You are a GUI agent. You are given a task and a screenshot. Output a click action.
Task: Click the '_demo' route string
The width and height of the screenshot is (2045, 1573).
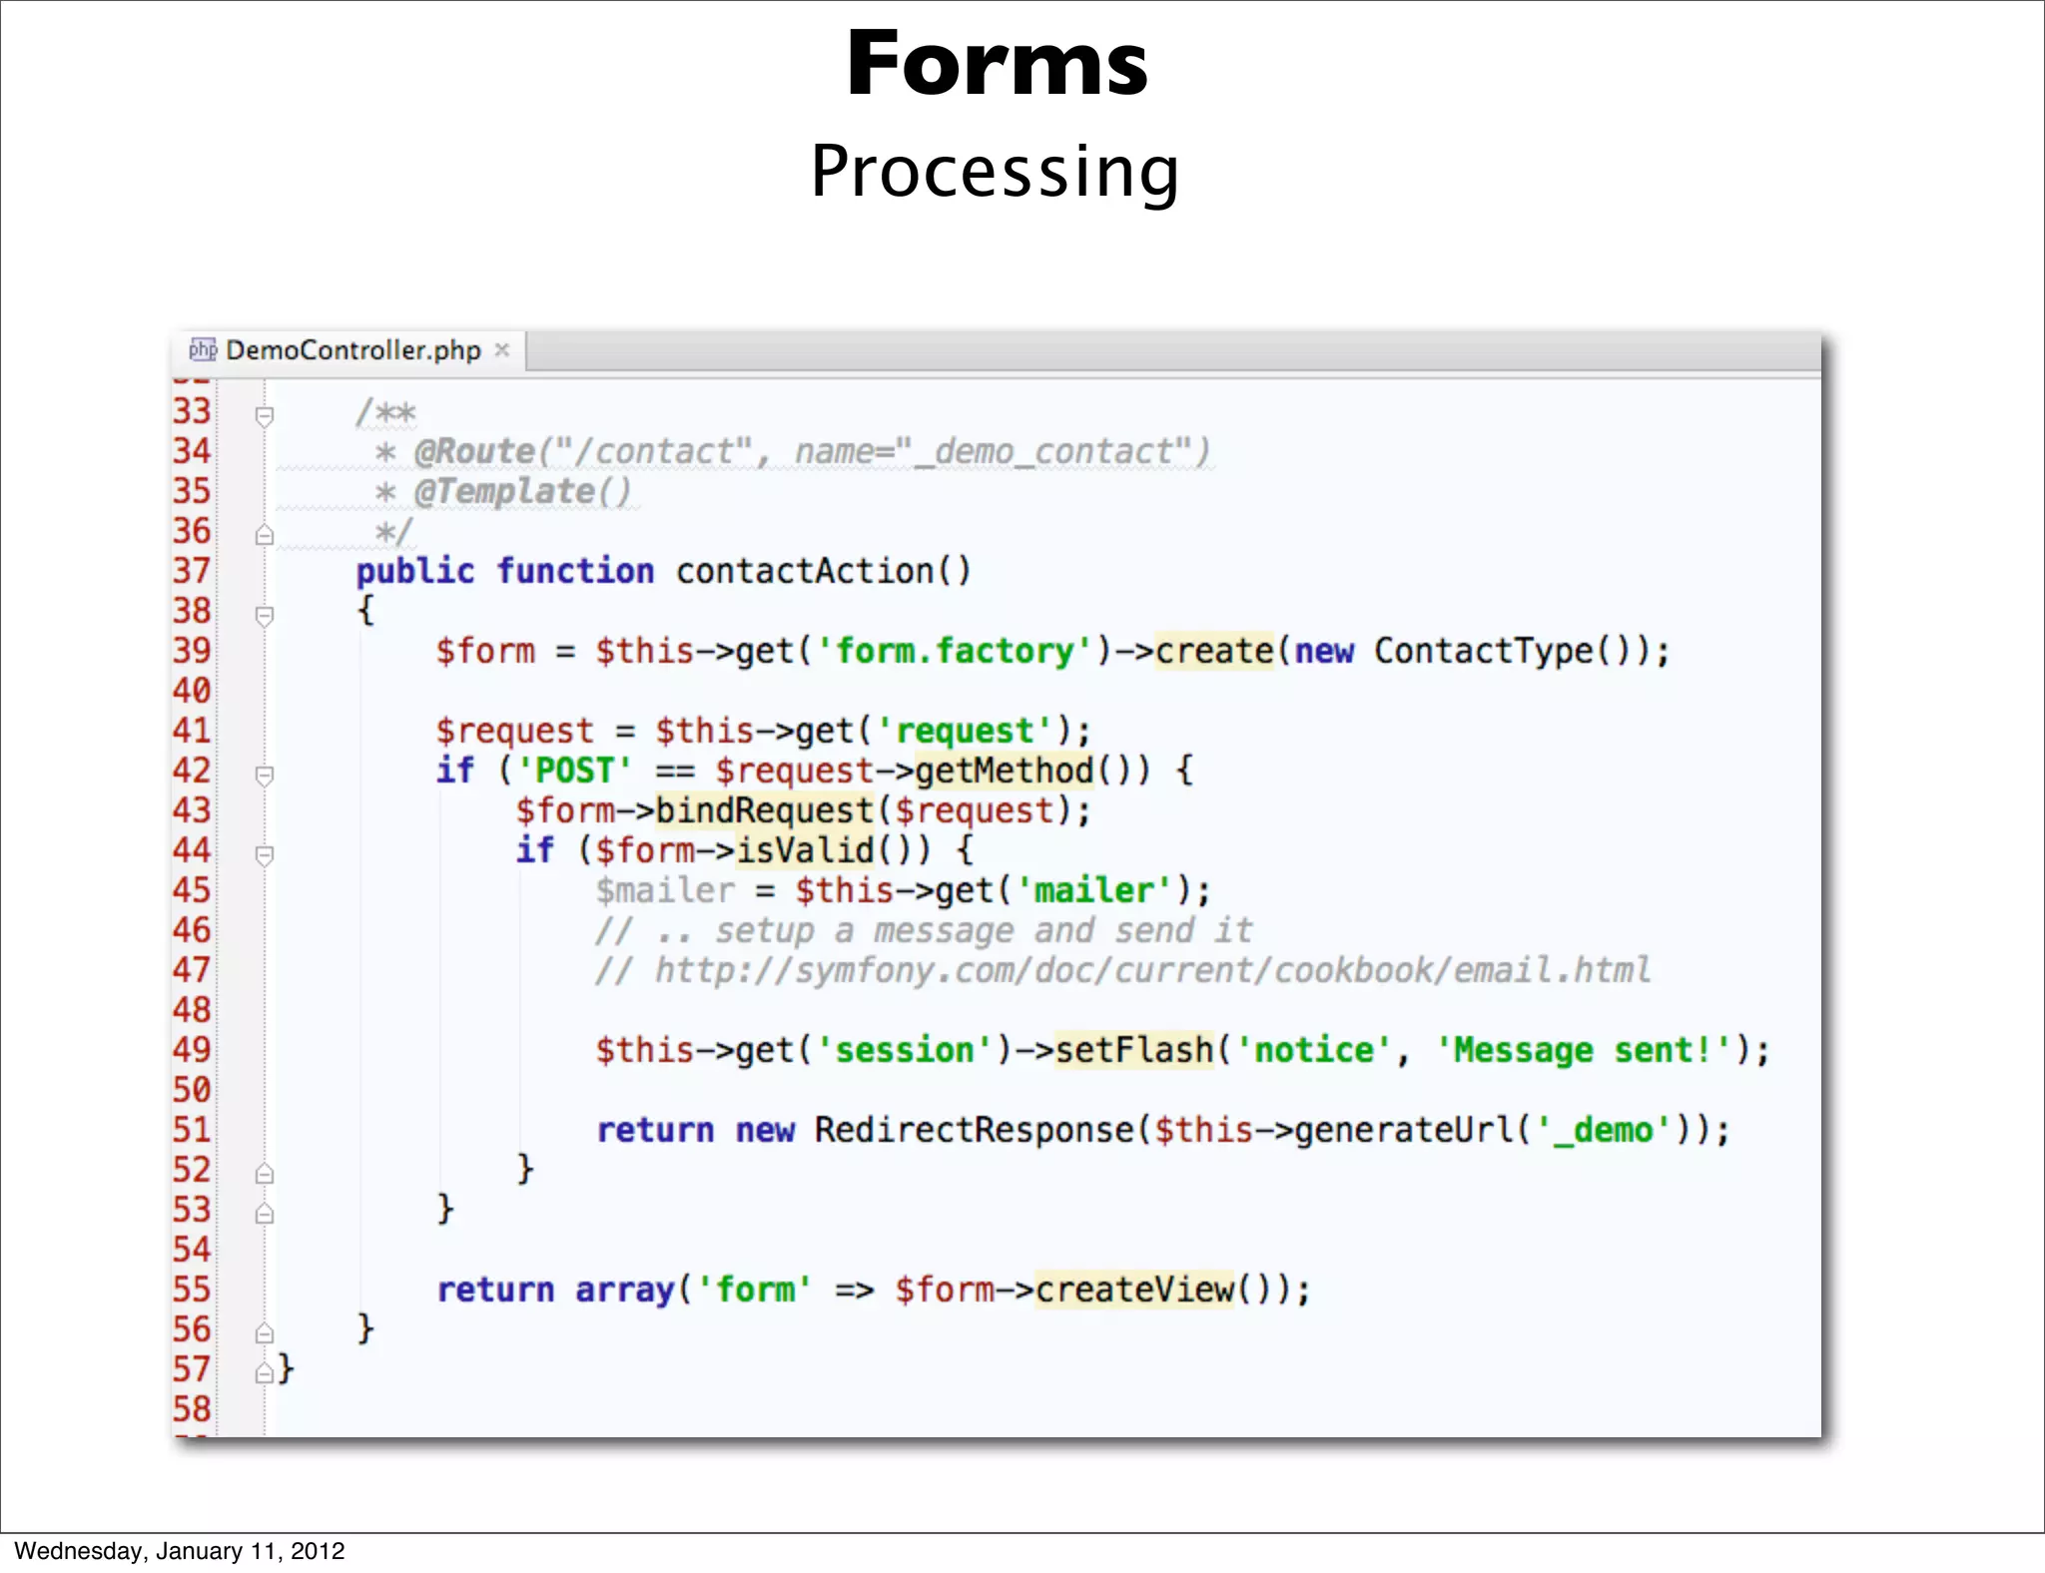(1604, 1131)
